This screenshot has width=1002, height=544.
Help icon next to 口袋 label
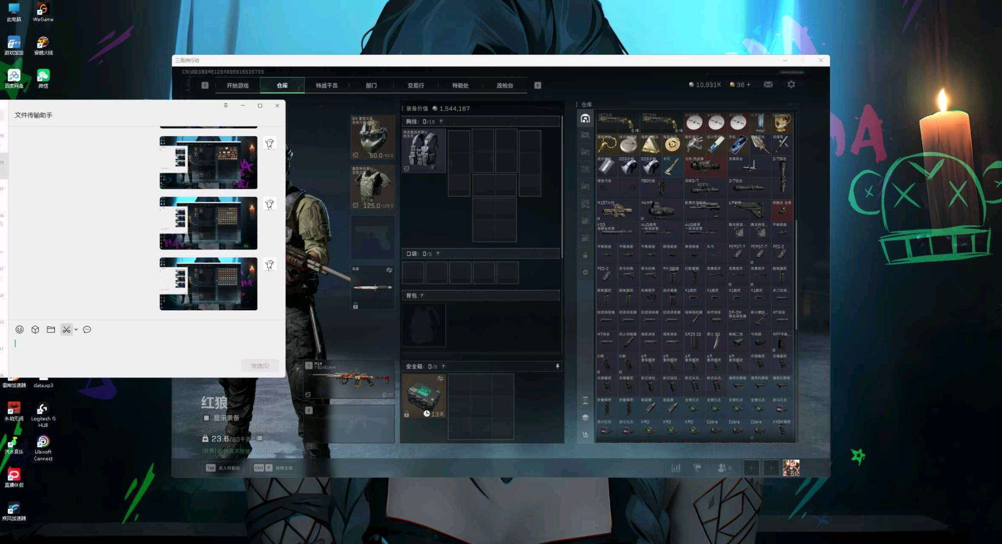tap(437, 253)
